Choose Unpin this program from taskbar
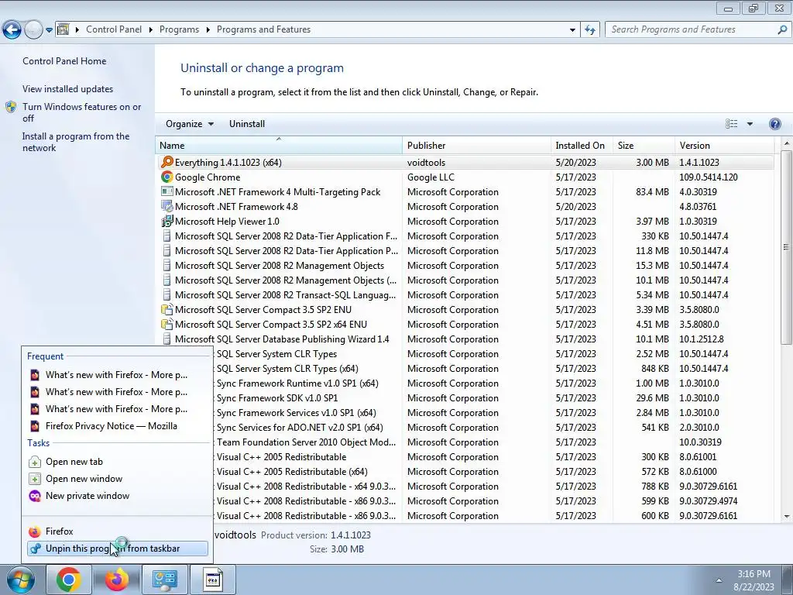Viewport: 793px width, 595px height. click(118, 549)
